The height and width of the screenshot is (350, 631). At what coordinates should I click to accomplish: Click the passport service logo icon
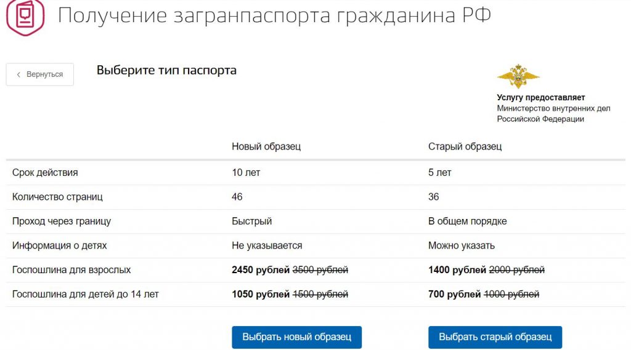(25, 17)
